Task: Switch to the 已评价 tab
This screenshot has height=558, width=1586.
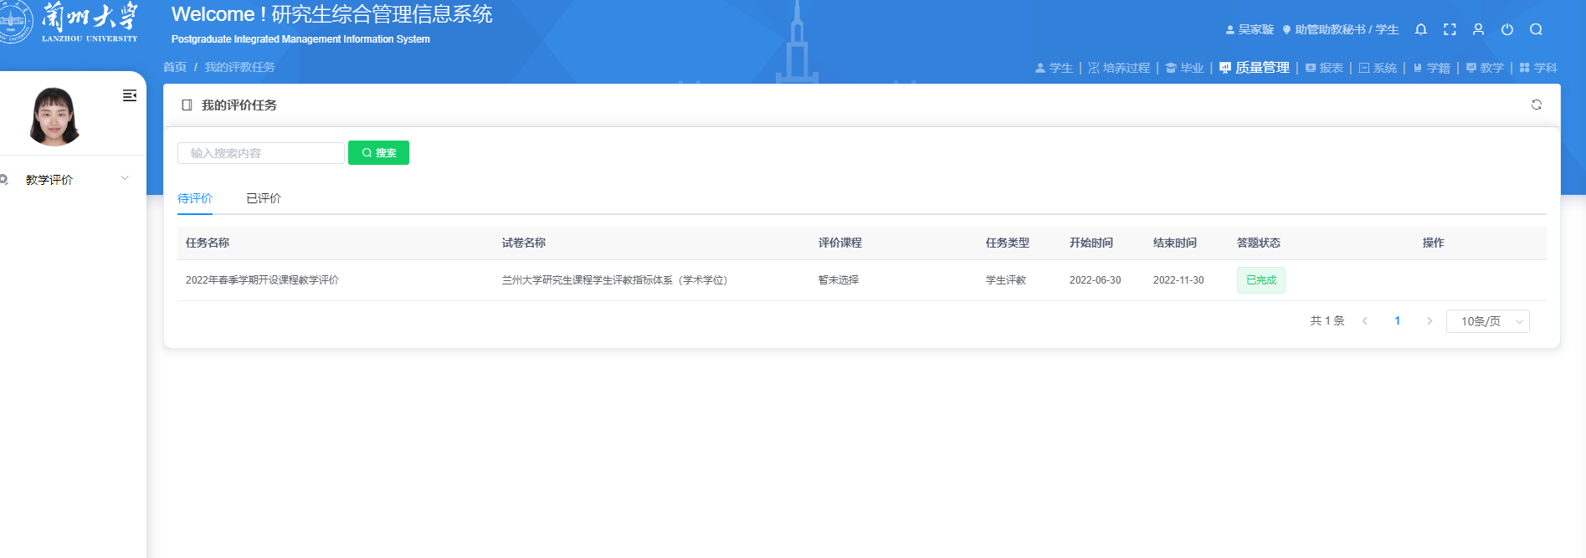Action: 264,198
